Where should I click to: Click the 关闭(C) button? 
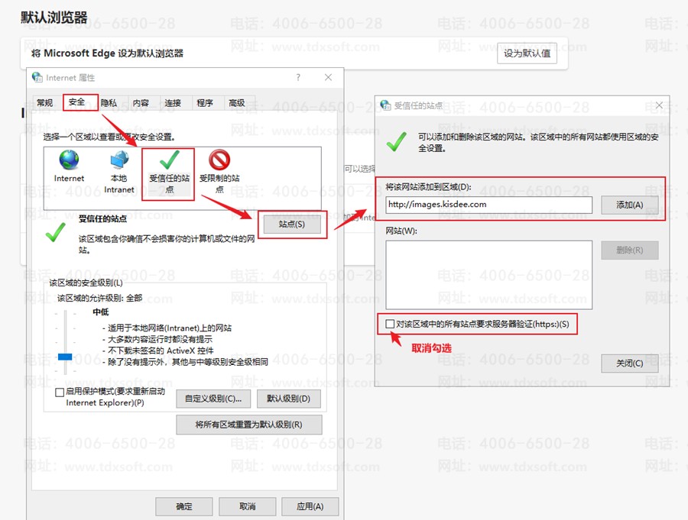(630, 363)
